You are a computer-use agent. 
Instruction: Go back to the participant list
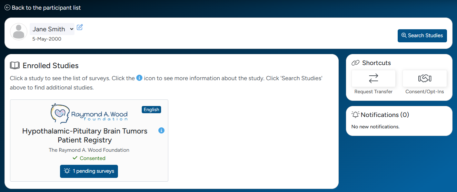46,8
